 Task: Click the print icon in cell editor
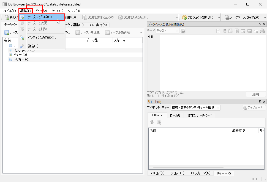(262, 31)
